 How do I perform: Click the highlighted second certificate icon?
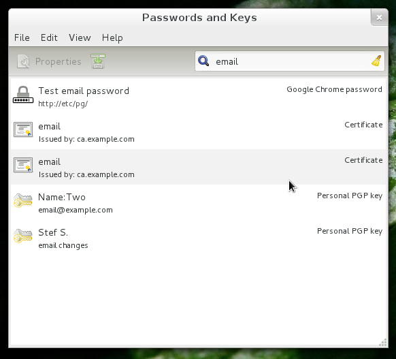pos(23,165)
